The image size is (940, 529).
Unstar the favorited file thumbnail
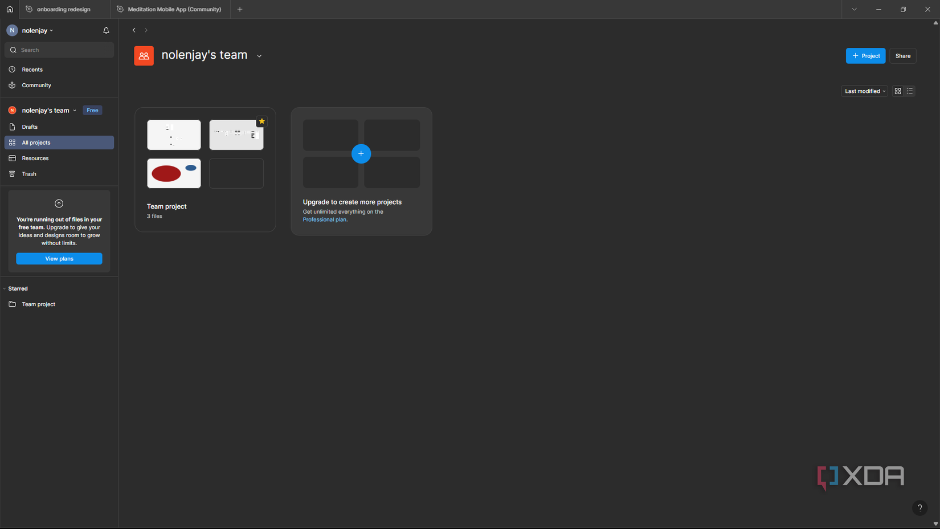261,121
